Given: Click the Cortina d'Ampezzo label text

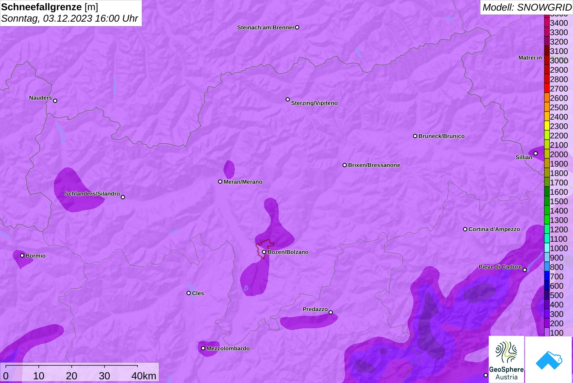Looking at the screenshot, I should 494,229.
